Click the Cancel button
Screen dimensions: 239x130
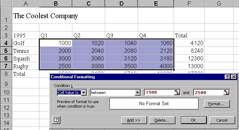222,120
